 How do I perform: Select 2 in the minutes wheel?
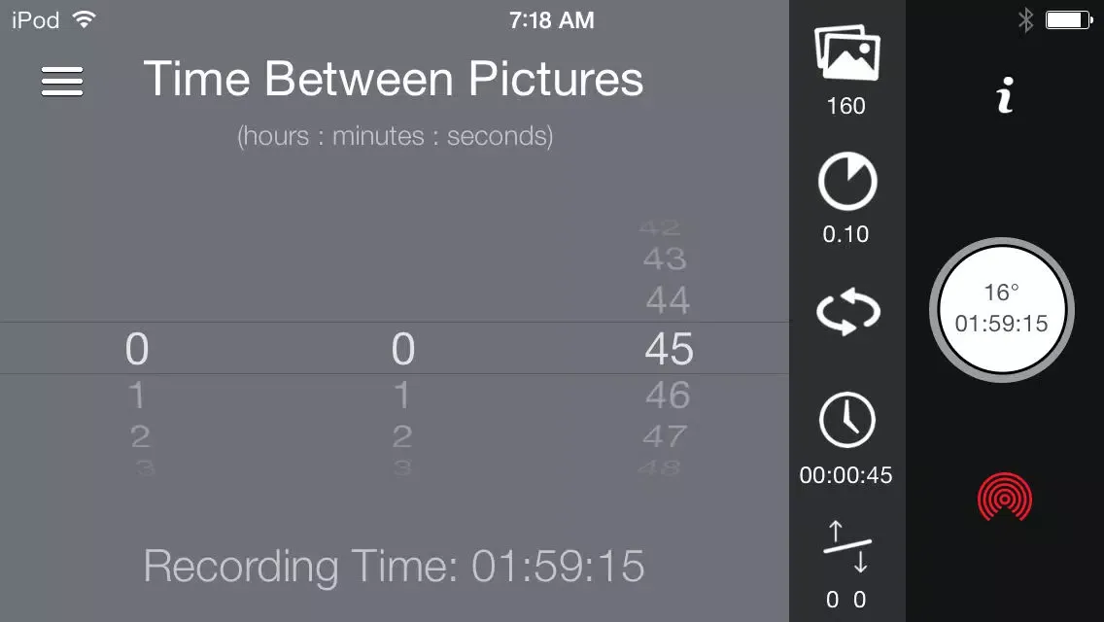tap(402, 436)
